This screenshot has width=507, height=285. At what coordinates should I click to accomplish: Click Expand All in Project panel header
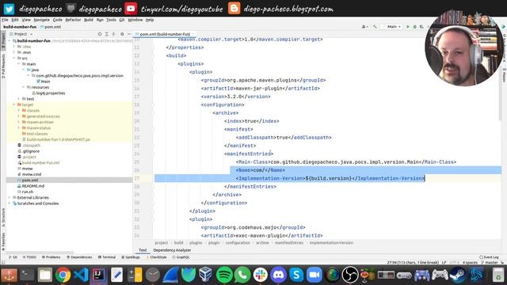[107, 34]
